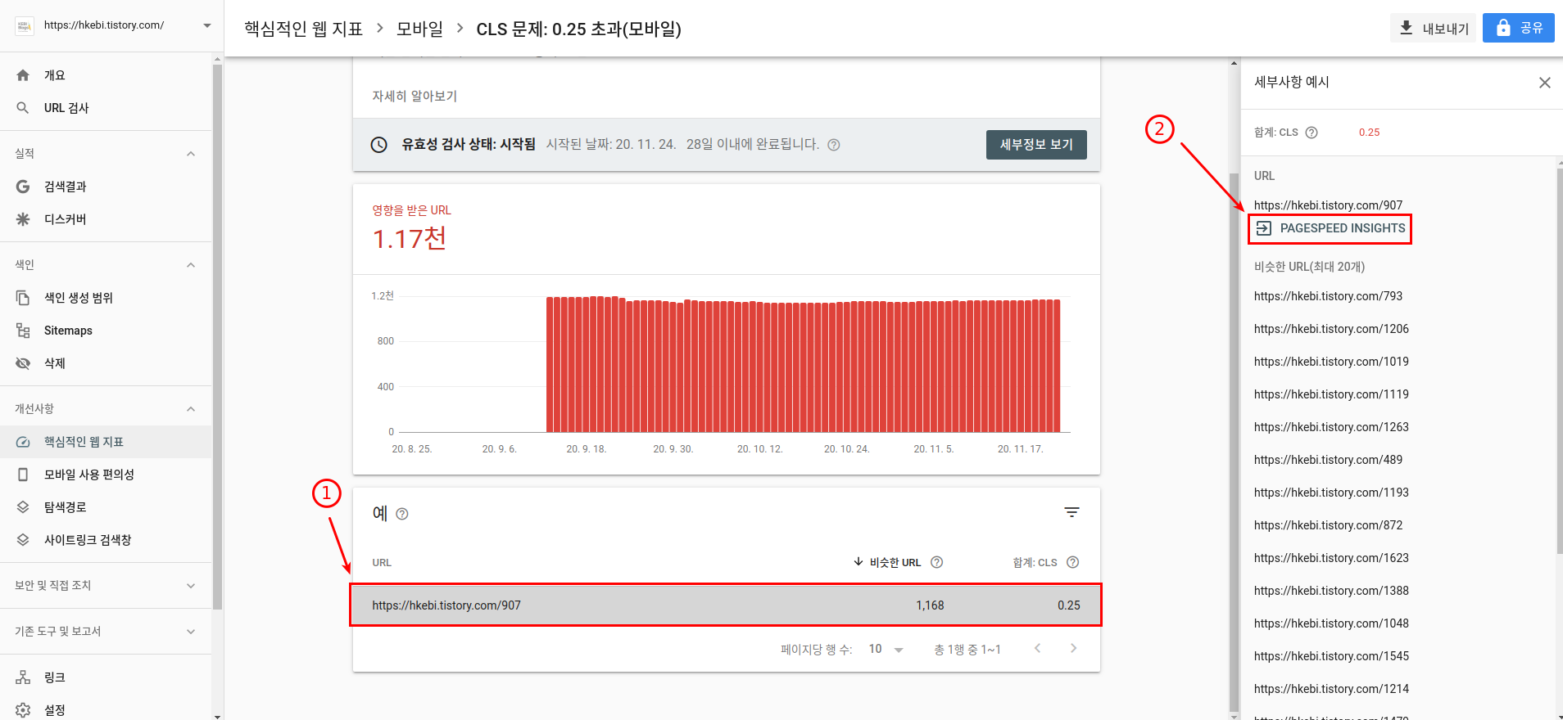This screenshot has height=720, width=1563.
Task: Open 디스커버 asterisk icon
Action: tap(23, 219)
